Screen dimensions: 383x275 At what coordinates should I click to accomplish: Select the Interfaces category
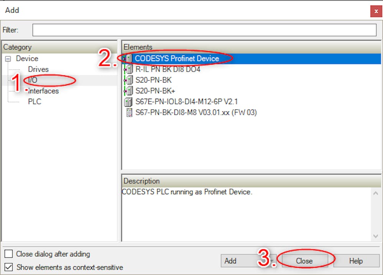[43, 91]
